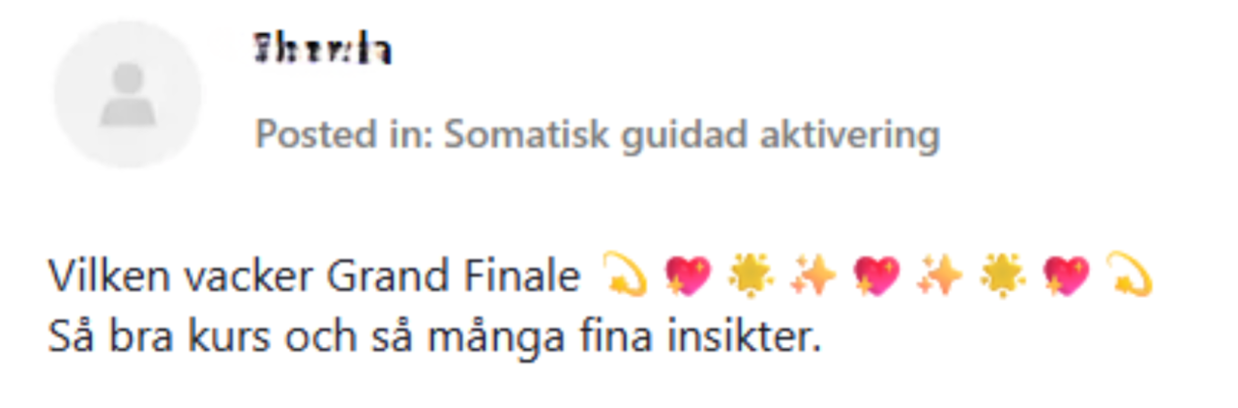This screenshot has width=1238, height=408.
Task: Click the first sparkles emoji
Action: 812,277
